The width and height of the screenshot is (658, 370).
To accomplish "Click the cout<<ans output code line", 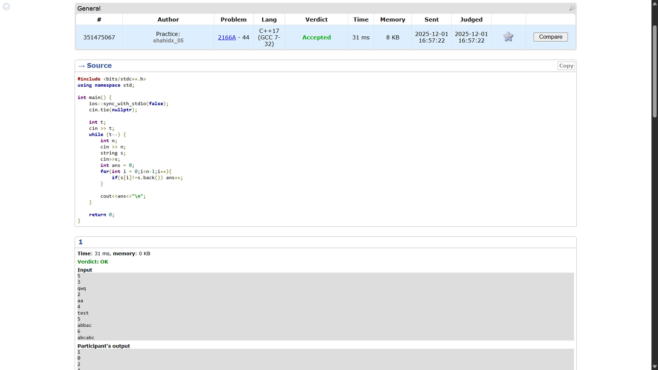I will [x=123, y=196].
